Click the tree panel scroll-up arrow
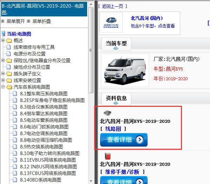The height and width of the screenshot is (184, 210). [x=91, y=4]
